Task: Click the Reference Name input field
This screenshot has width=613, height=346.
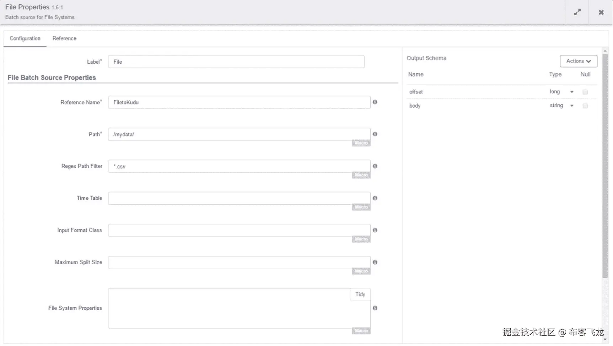Action: [x=239, y=102]
